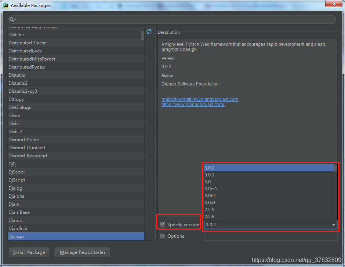Select the DjPj package
Image resolution: width=345 pixels, height=267 pixels.
[76, 164]
